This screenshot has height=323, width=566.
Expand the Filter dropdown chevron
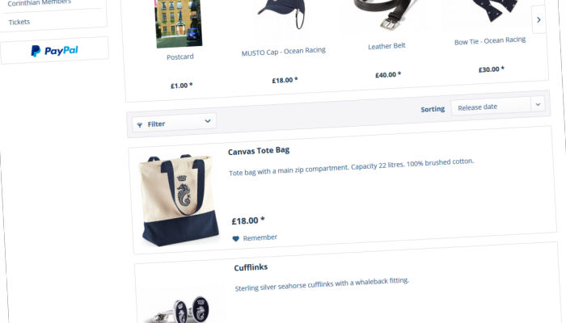(208, 121)
